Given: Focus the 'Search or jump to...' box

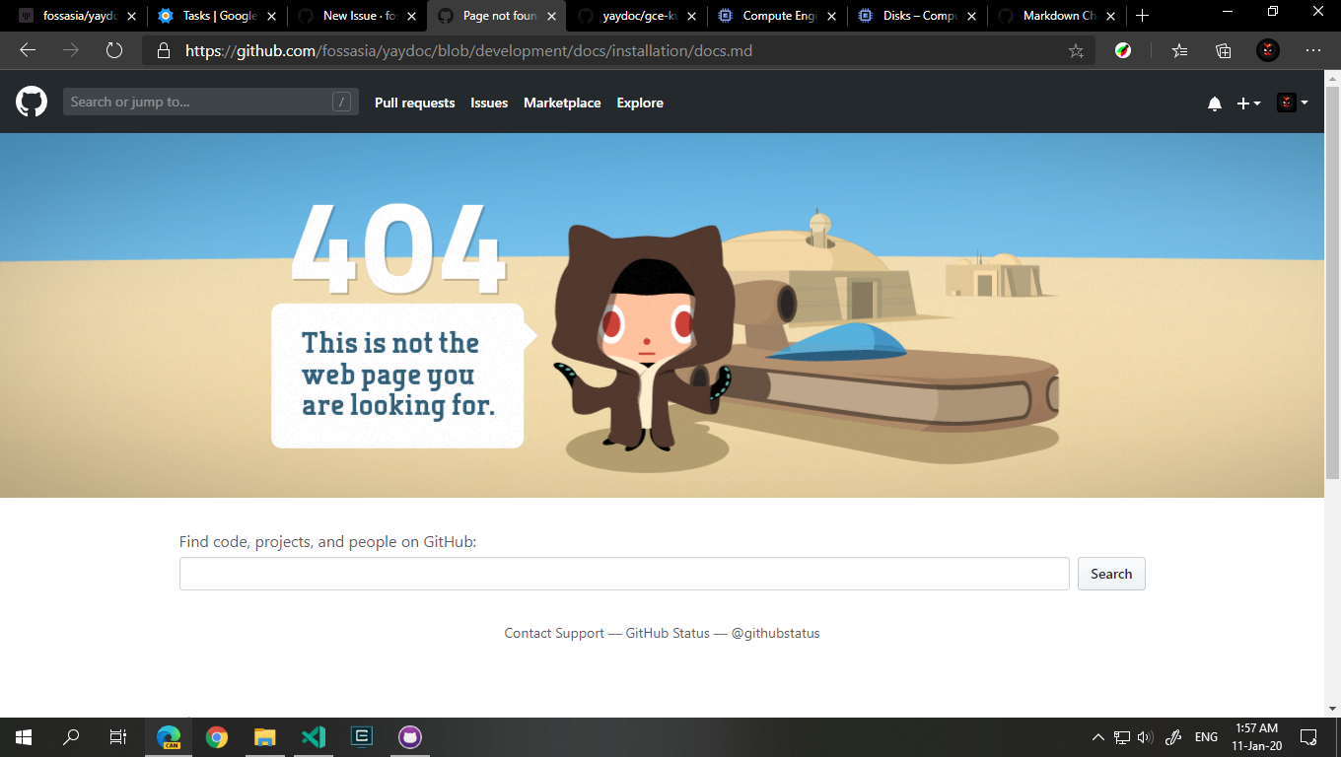Looking at the screenshot, I should (210, 102).
